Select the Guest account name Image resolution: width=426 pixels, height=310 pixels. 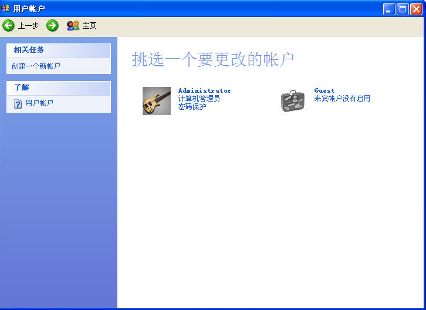tap(324, 90)
